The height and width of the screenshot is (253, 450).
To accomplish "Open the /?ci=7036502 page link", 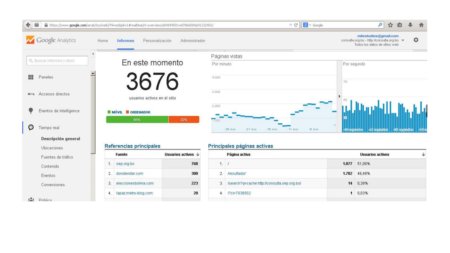I will point(239,193).
